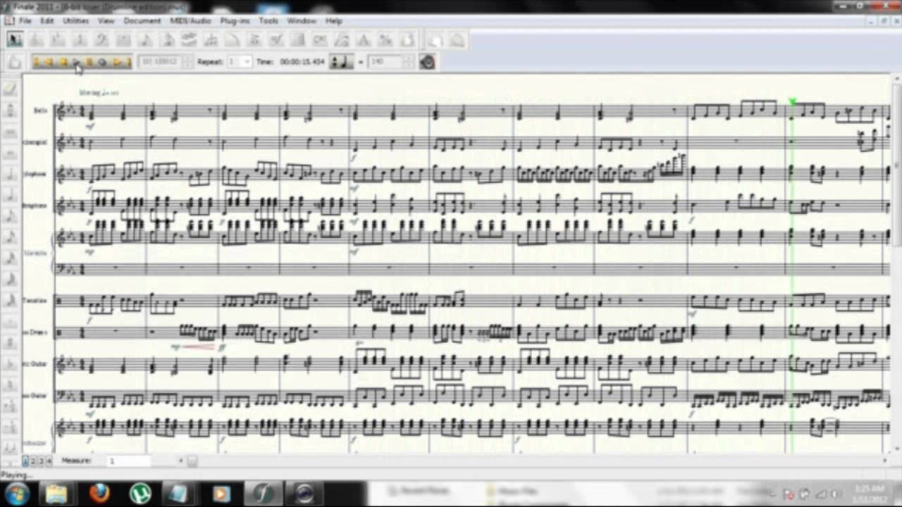Select the Expression tool

276,40
